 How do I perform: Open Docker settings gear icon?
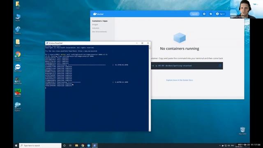tap(204, 14)
